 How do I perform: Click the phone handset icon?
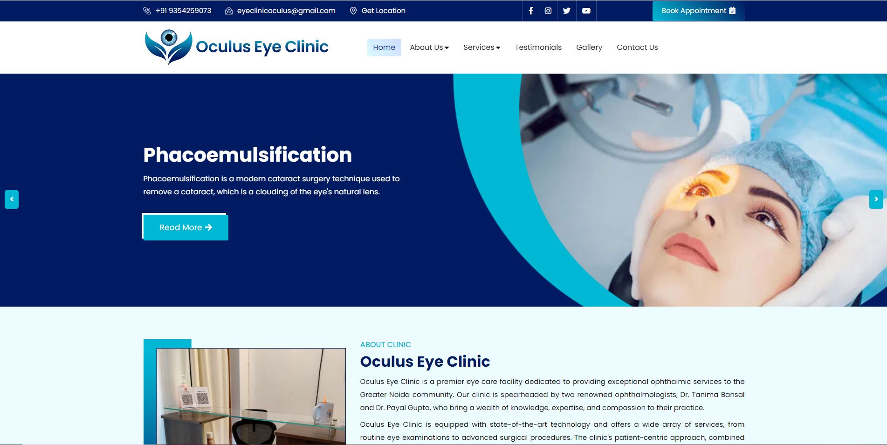coord(147,11)
